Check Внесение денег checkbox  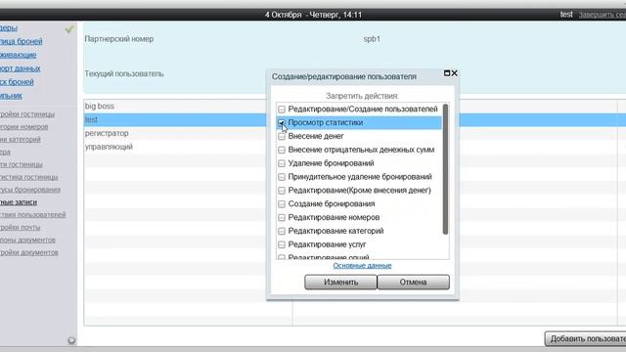[282, 137]
